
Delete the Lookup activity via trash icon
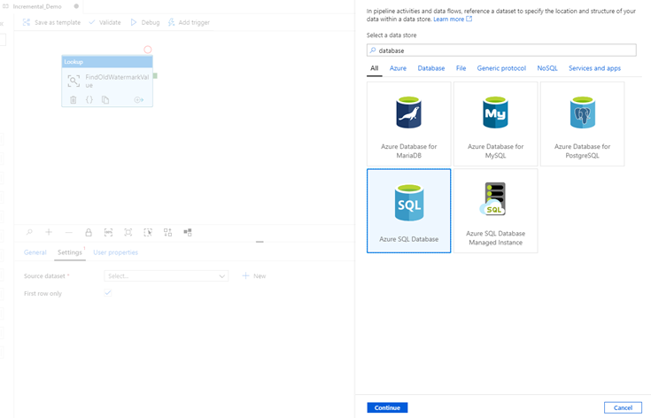pyautogui.click(x=73, y=99)
